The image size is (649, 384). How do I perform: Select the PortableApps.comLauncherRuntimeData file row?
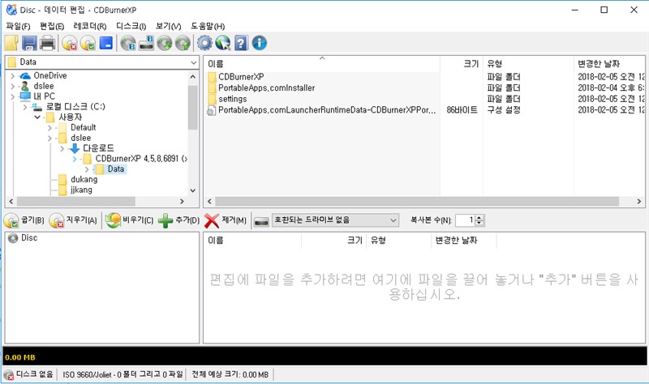click(327, 110)
